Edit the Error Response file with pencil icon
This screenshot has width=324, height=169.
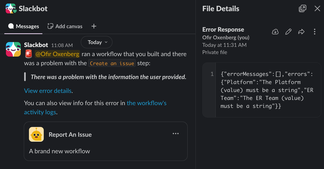tap(288, 32)
